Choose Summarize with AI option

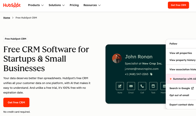tap(181, 79)
